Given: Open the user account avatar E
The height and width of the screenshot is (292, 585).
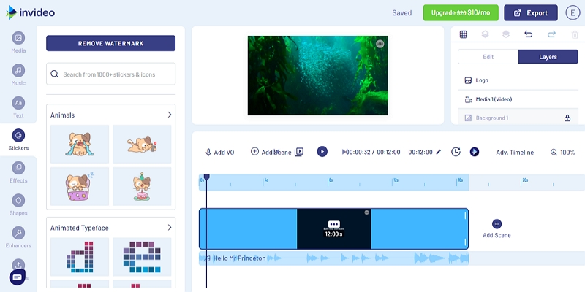Looking at the screenshot, I should tap(573, 12).
